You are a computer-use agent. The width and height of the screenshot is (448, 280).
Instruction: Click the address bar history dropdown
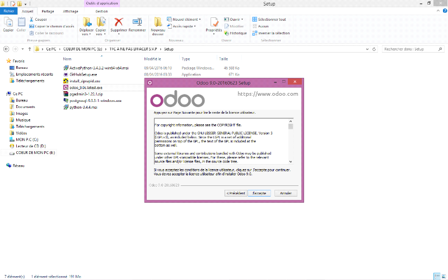tap(367, 49)
